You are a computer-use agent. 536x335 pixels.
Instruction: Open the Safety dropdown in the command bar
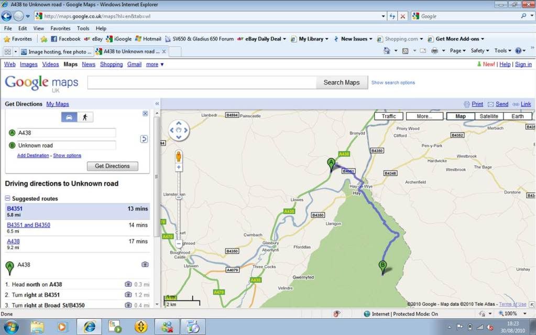pos(480,51)
